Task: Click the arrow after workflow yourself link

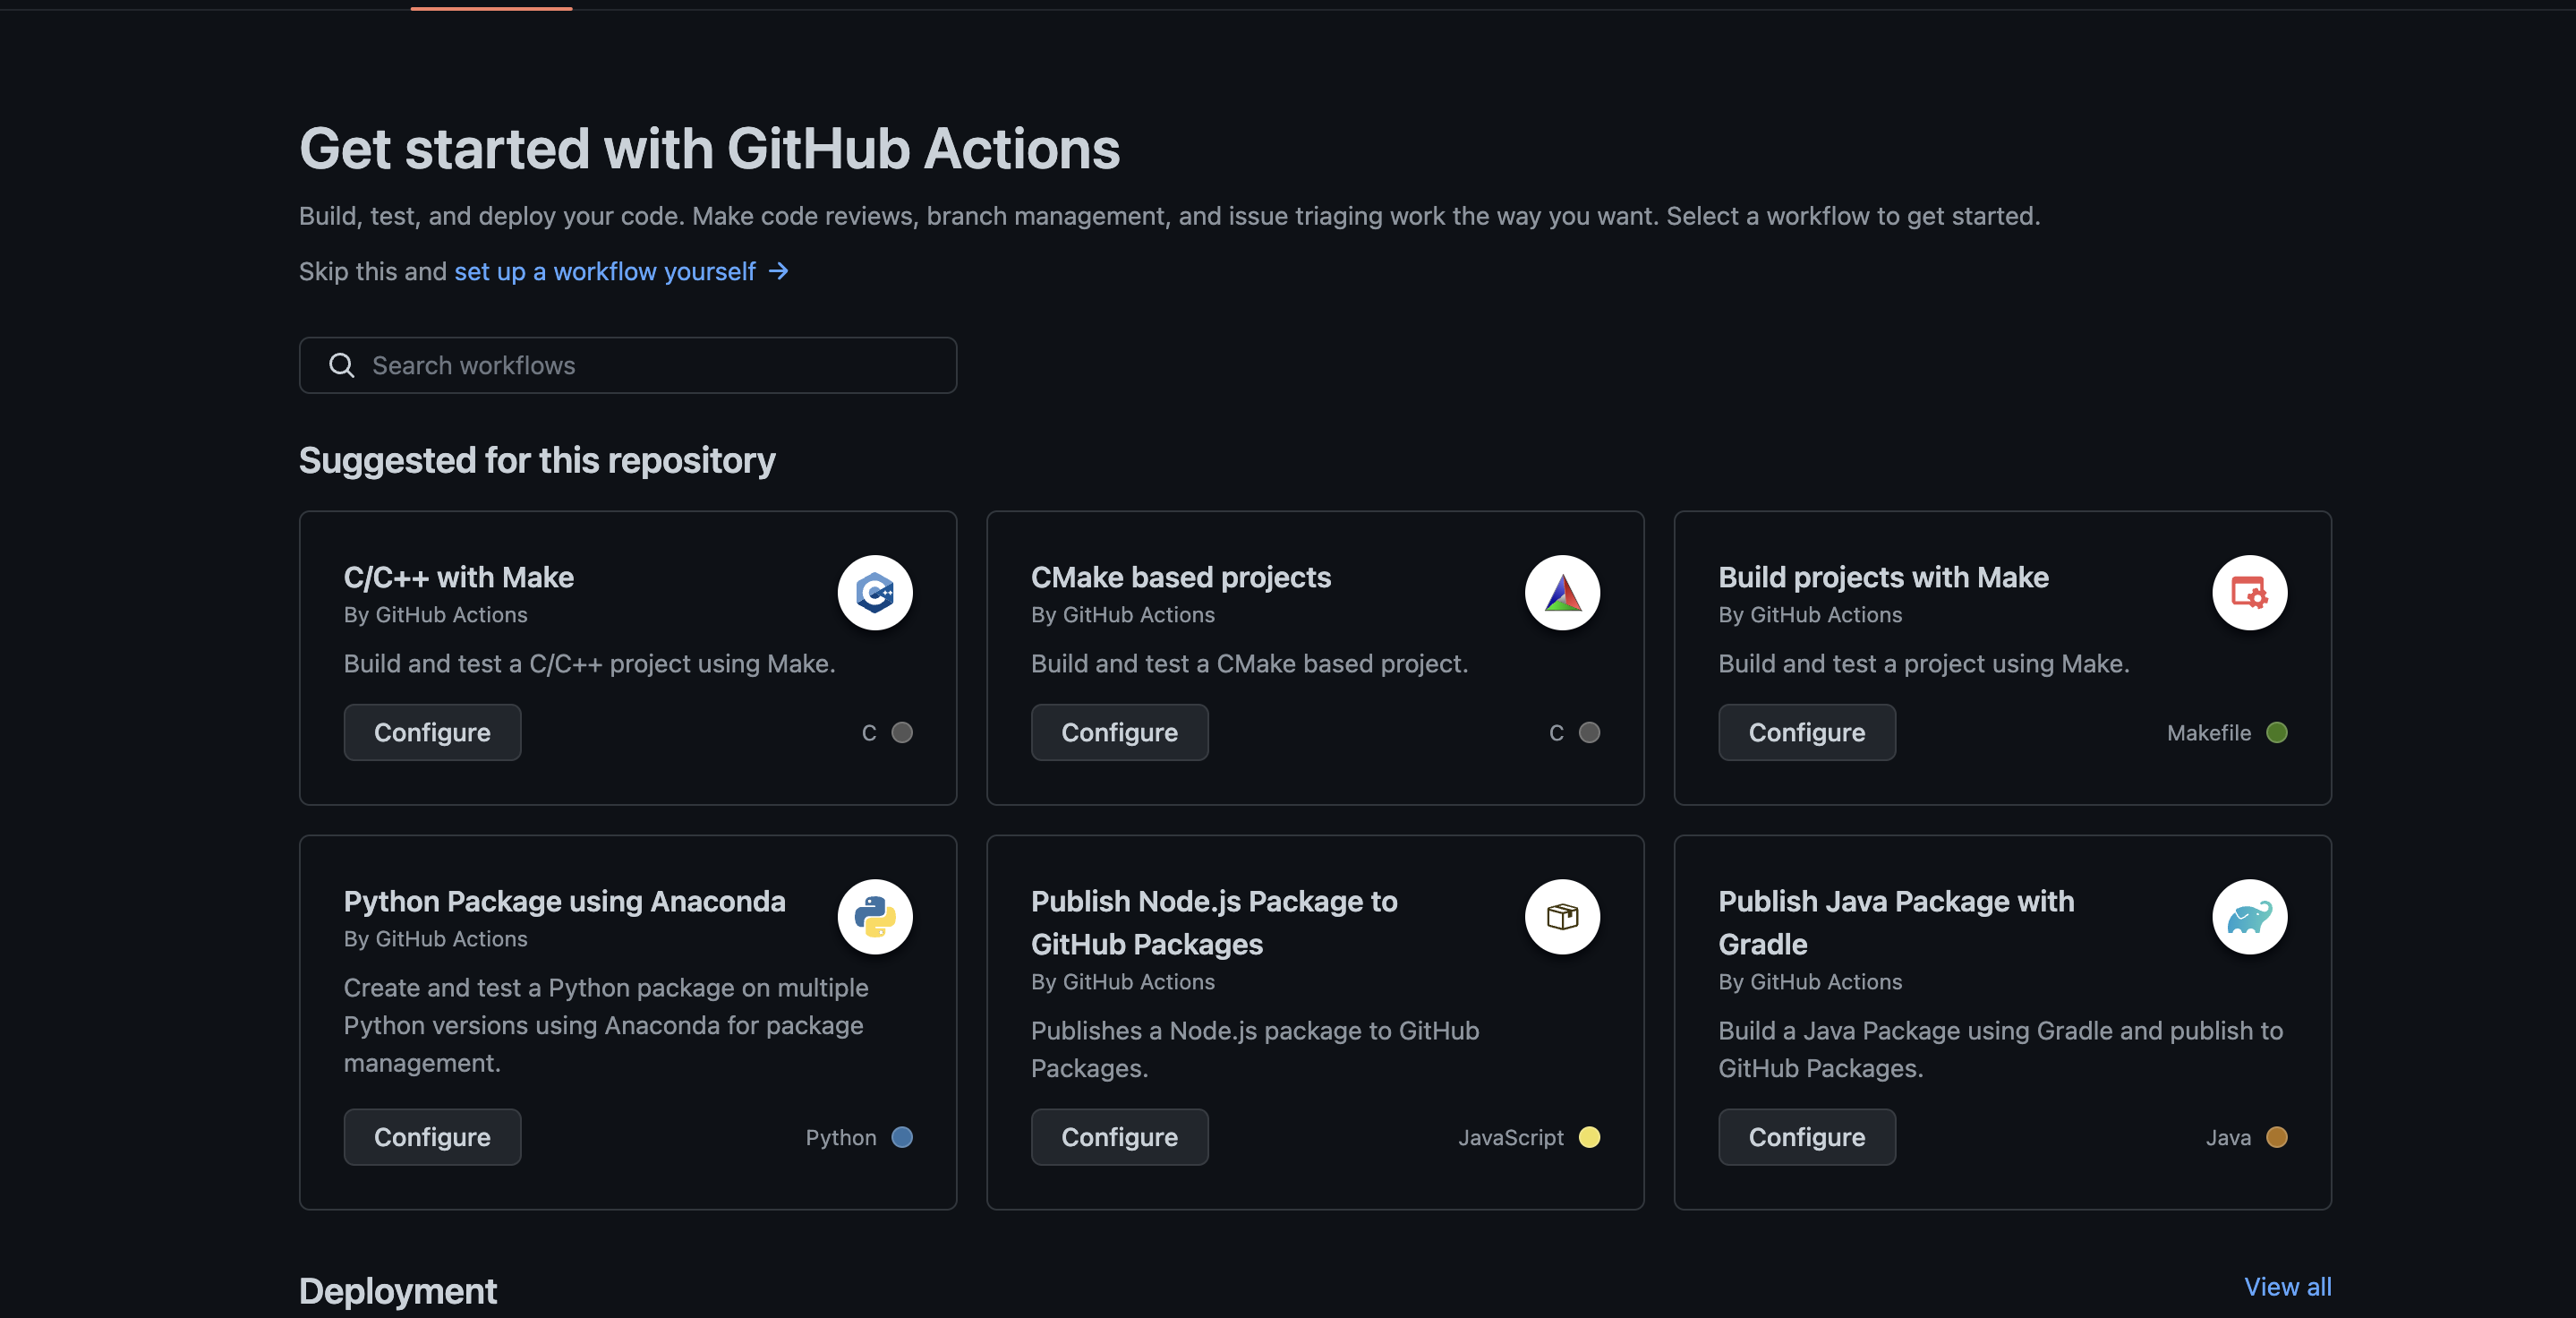Action: point(779,272)
